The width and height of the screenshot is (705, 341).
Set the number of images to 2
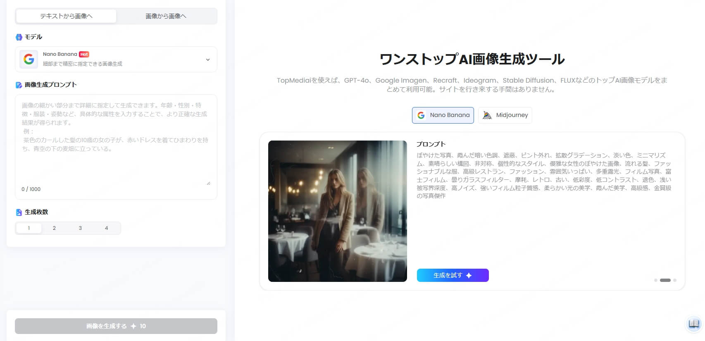[54, 228]
